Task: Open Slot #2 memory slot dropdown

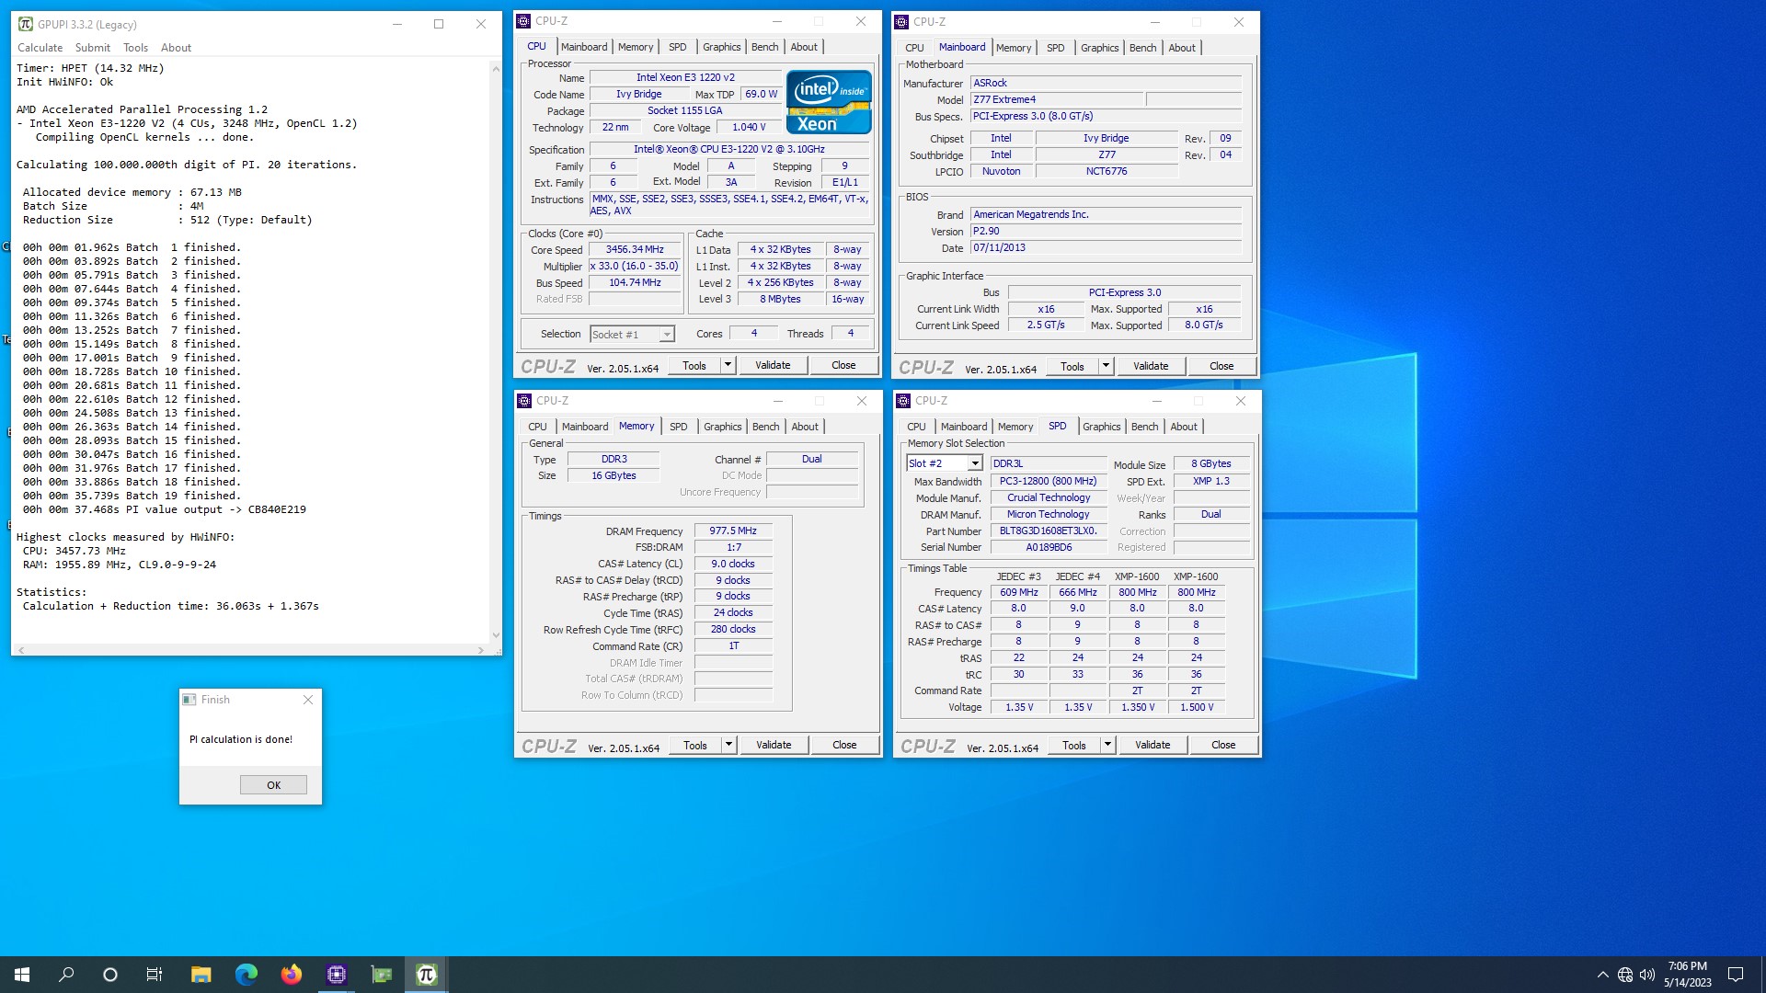Action: tap(945, 463)
